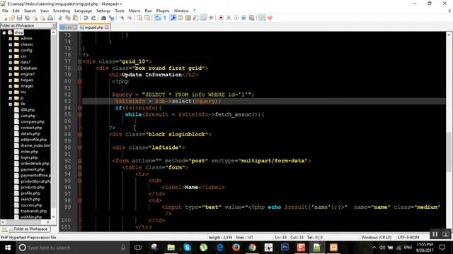Collapse code fold marker at line 92
The width and height of the screenshot is (453, 254).
(80, 161)
